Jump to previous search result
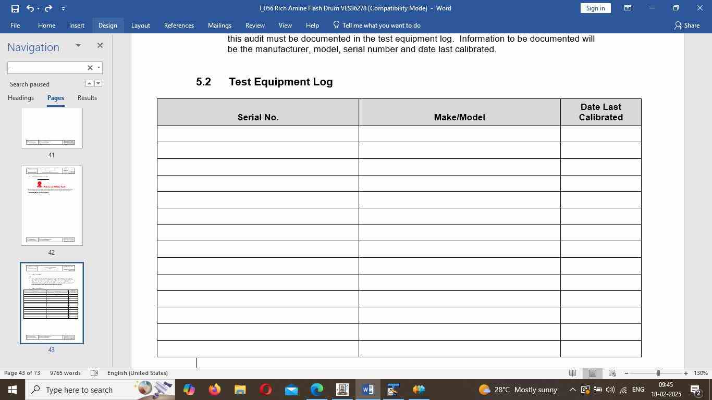The height and width of the screenshot is (400, 712). pos(89,83)
